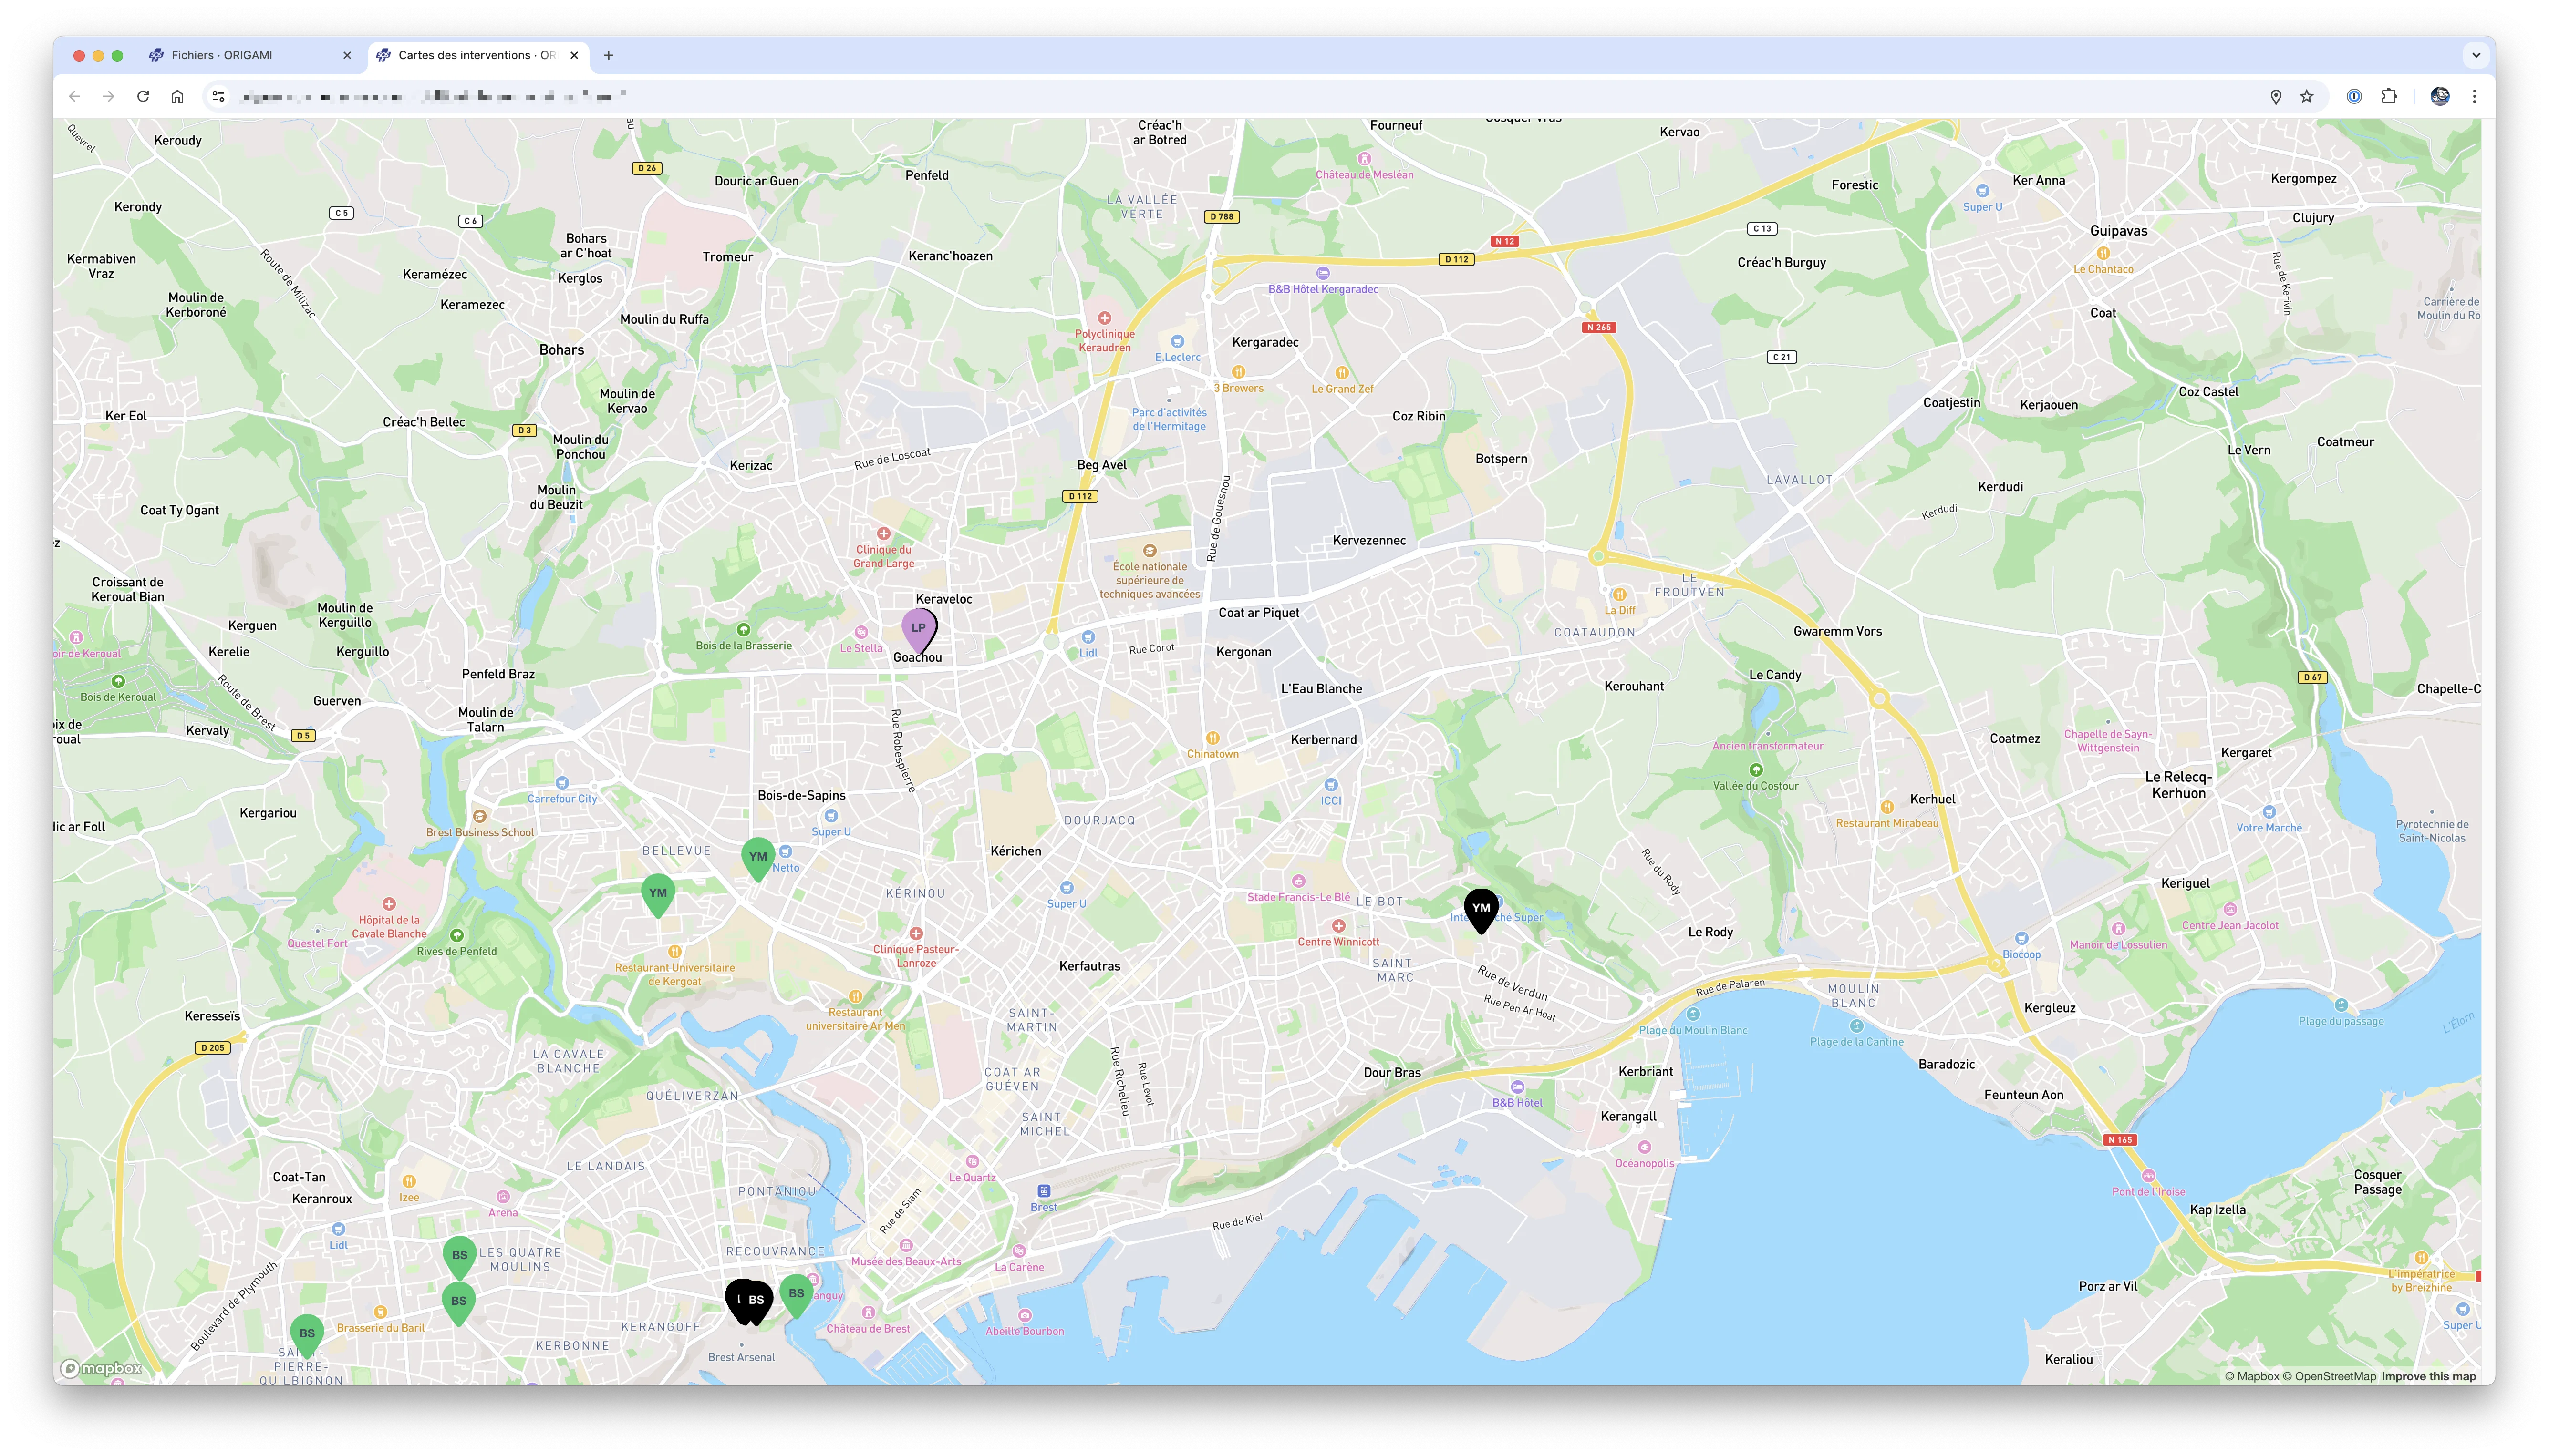Click the D 205 road shield
This screenshot has width=2549, height=1456.
pyautogui.click(x=212, y=1048)
